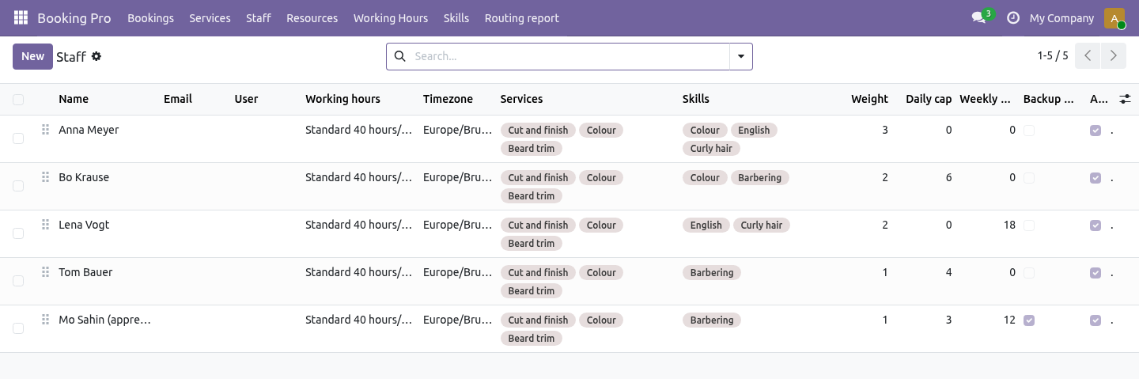Open the Resources menu
The height and width of the screenshot is (379, 1139).
coord(312,17)
